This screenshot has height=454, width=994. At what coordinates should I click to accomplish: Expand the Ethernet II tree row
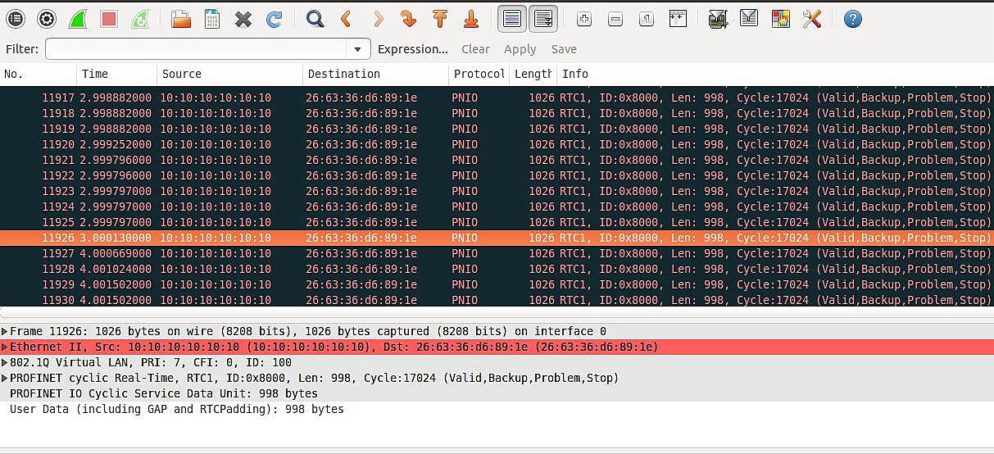pyautogui.click(x=5, y=347)
